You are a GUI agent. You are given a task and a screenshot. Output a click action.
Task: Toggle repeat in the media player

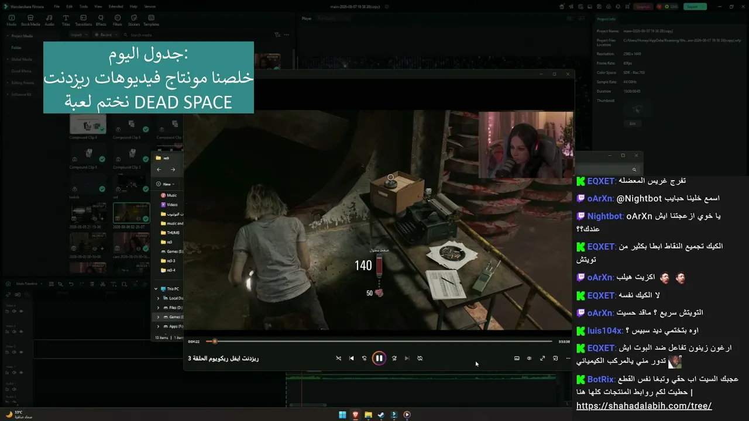pos(420,358)
